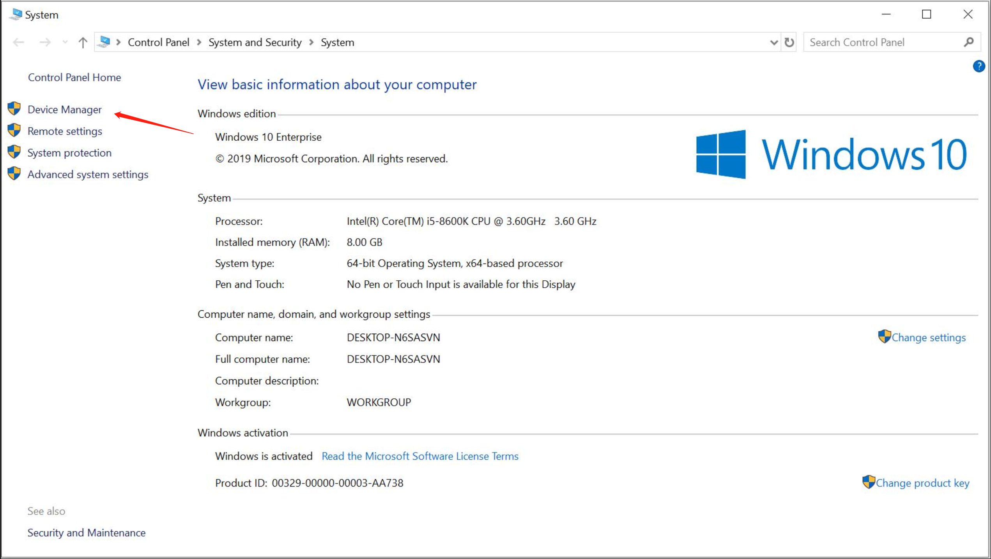
Task: Open help with the blue question mark icon
Action: (979, 66)
